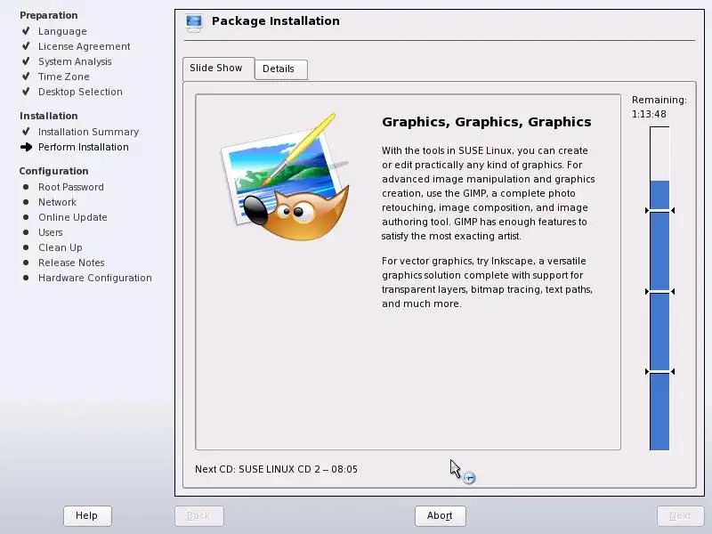Click the middle CD marker on progress bar
Image resolution: width=712 pixels, height=534 pixels.
[659, 292]
